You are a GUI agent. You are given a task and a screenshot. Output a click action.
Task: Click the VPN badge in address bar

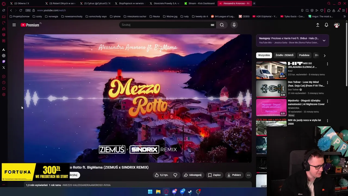coord(28,10)
